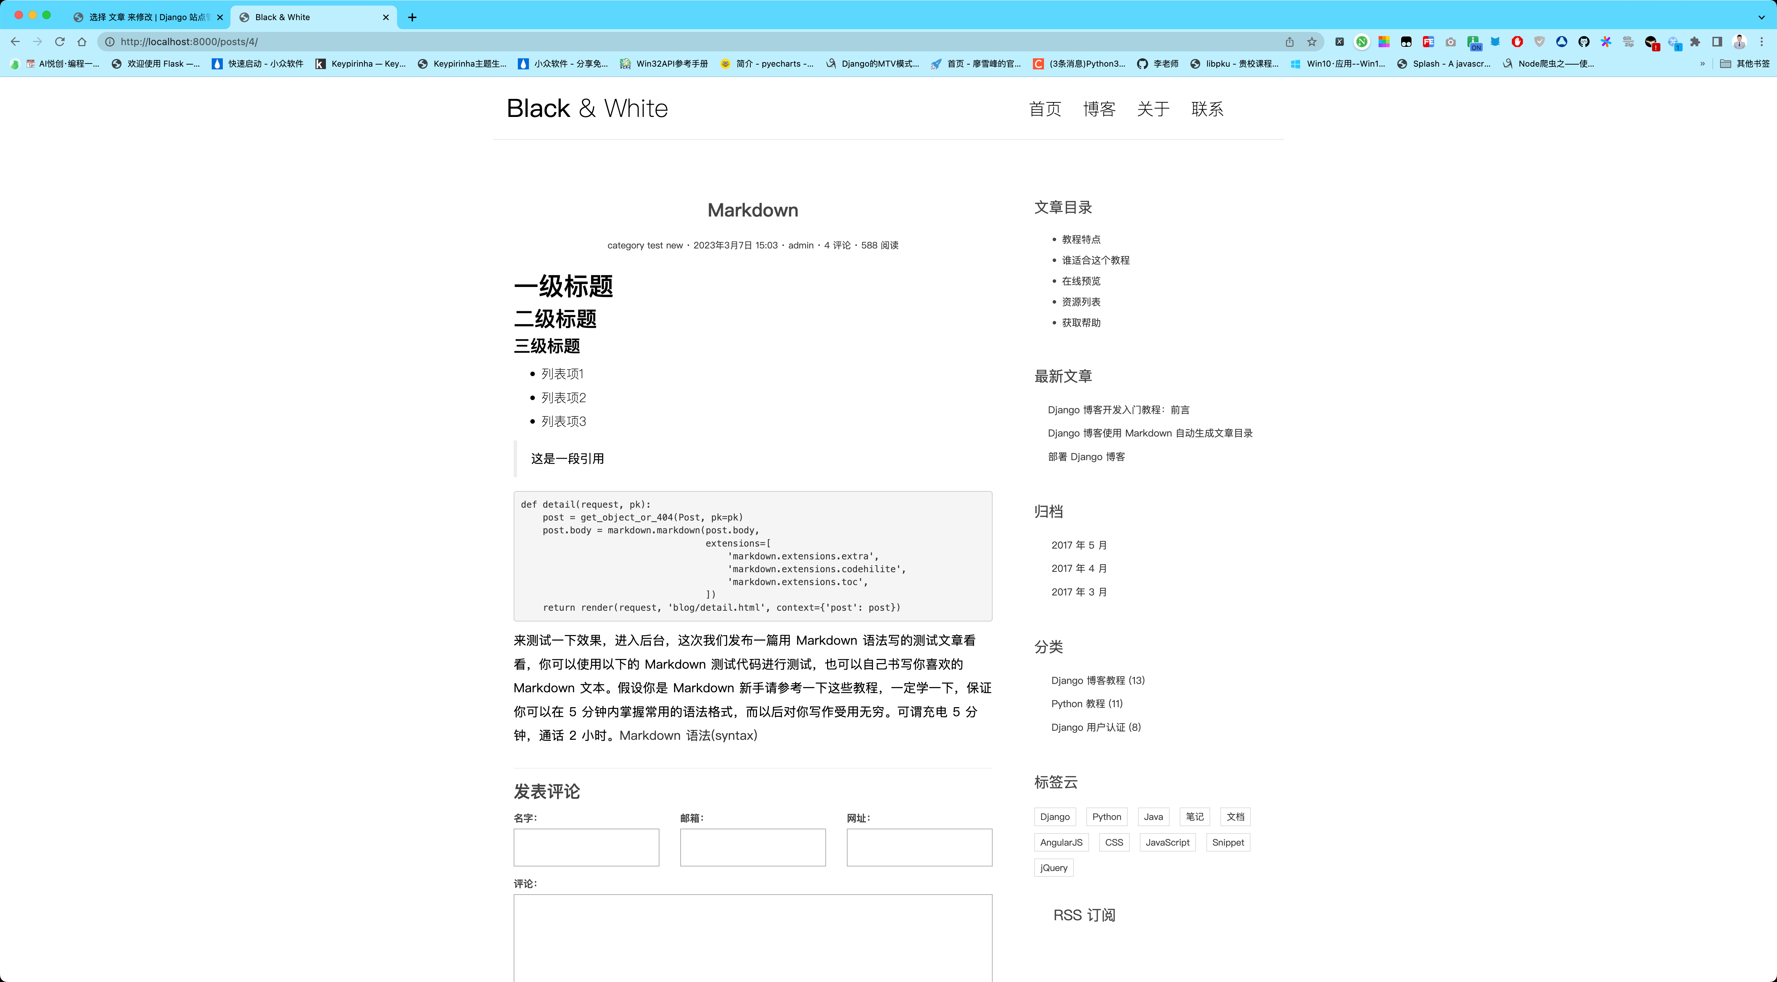Share this page from the address bar
The height and width of the screenshot is (982, 1777).
pos(1289,41)
